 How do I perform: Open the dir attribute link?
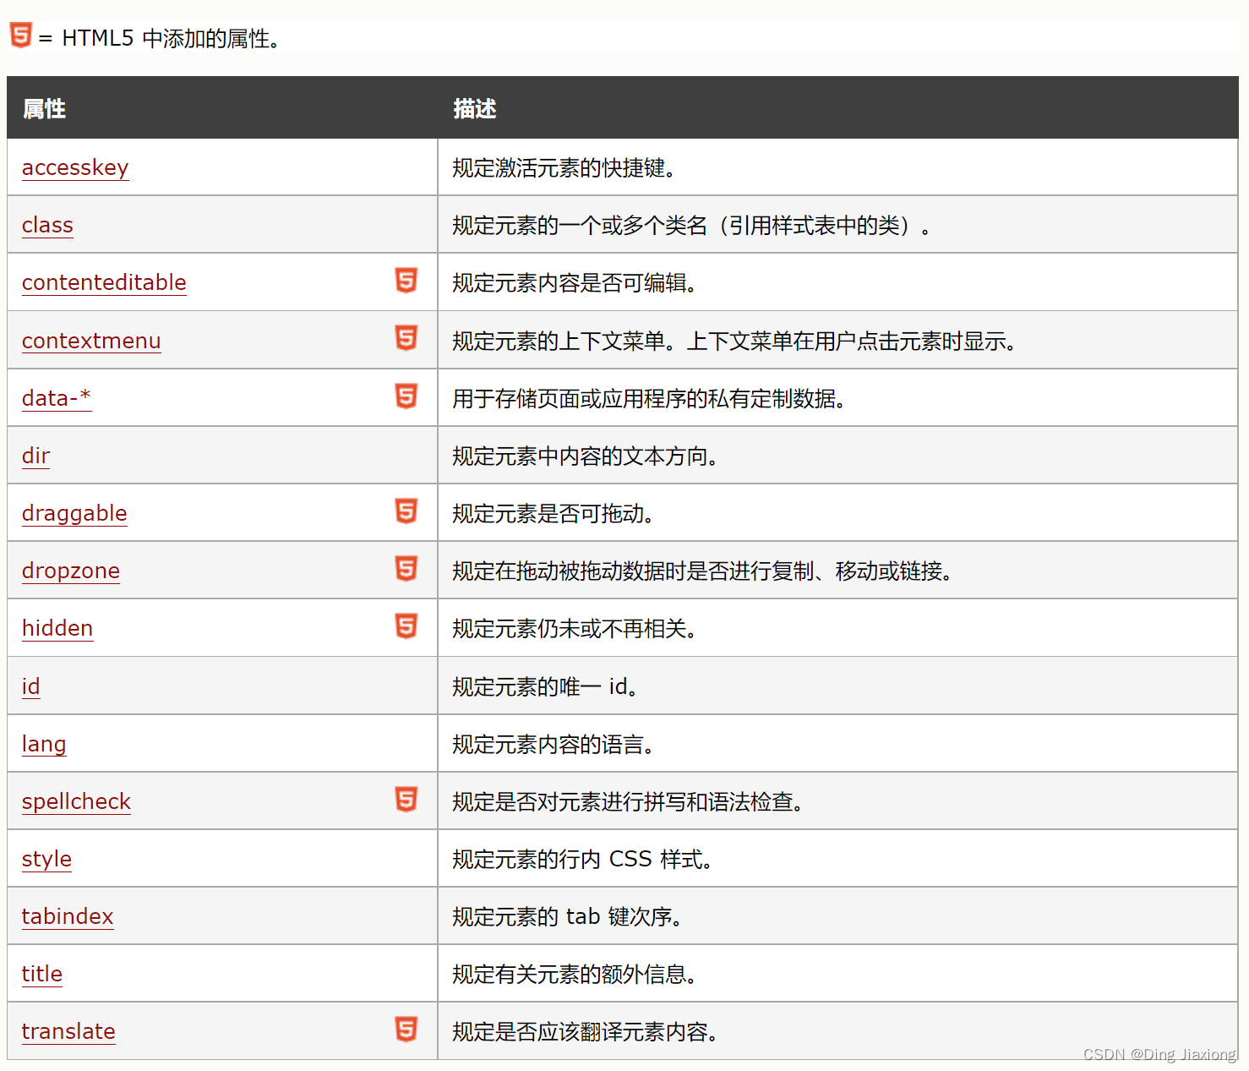(x=35, y=456)
